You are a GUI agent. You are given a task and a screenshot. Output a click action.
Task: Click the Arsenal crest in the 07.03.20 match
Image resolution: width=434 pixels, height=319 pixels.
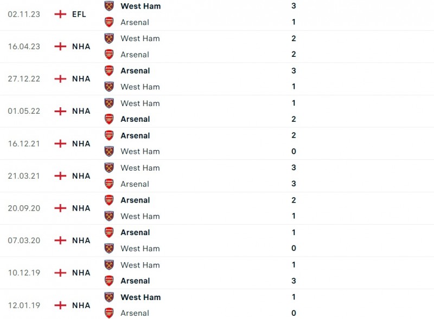109,232
